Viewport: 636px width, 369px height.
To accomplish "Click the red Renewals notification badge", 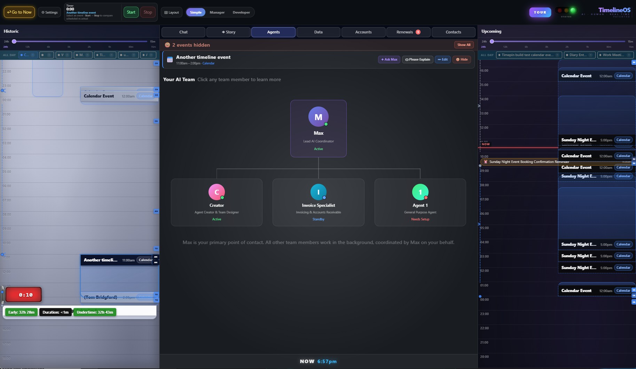I will pos(418,32).
